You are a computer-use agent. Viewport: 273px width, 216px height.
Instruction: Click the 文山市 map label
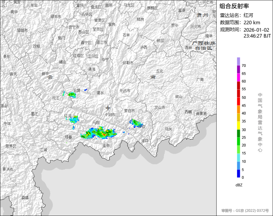pyautogui.click(x=160, y=108)
